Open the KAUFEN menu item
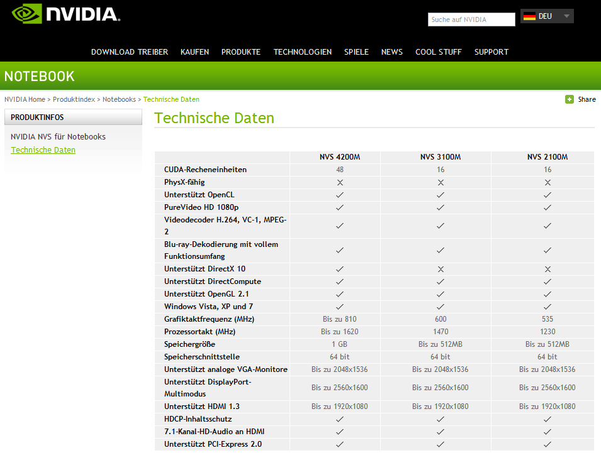Viewport: 601px width, 453px height. pos(194,52)
